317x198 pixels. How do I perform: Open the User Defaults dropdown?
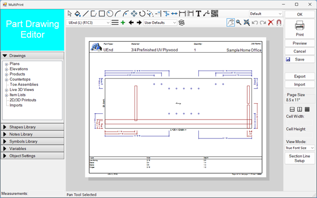(x=160, y=23)
